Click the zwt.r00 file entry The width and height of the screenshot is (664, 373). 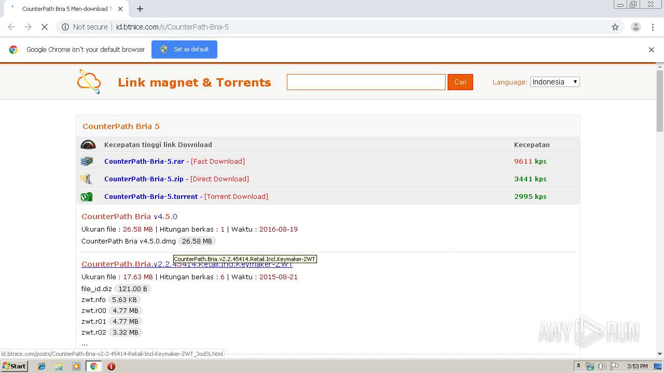(x=94, y=310)
